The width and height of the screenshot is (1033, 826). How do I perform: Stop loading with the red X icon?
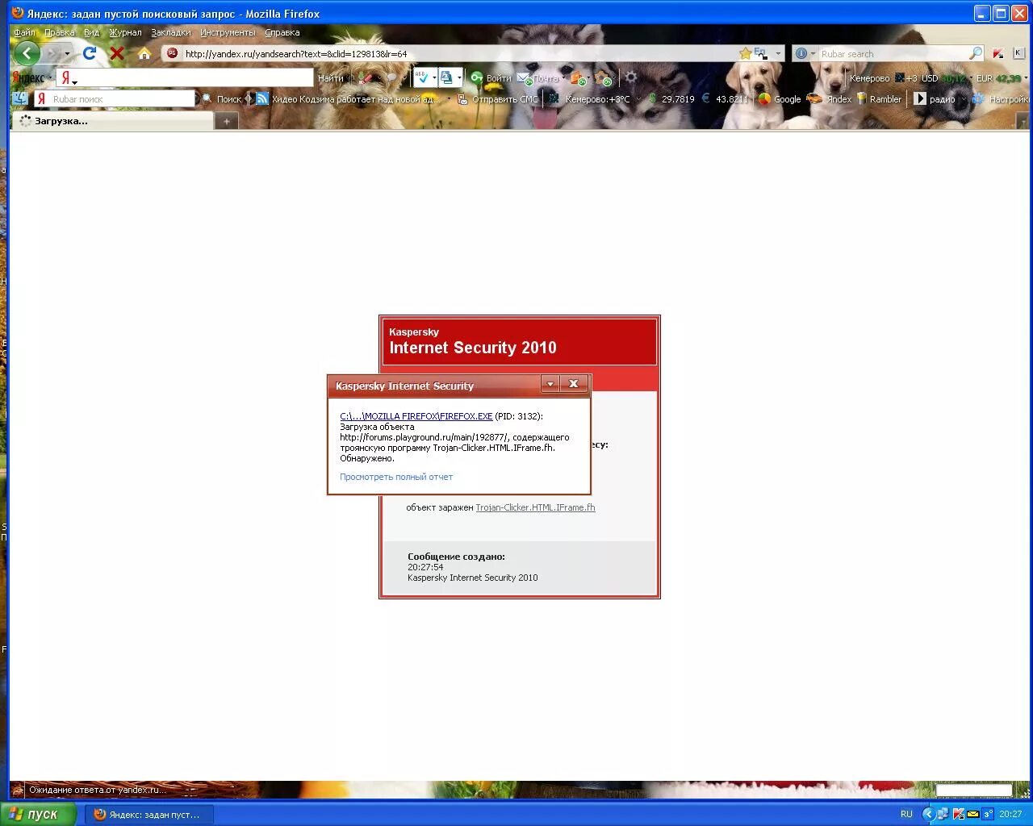(x=117, y=53)
